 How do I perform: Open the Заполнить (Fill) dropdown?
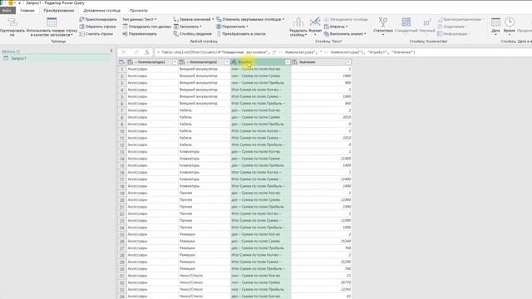click(187, 27)
